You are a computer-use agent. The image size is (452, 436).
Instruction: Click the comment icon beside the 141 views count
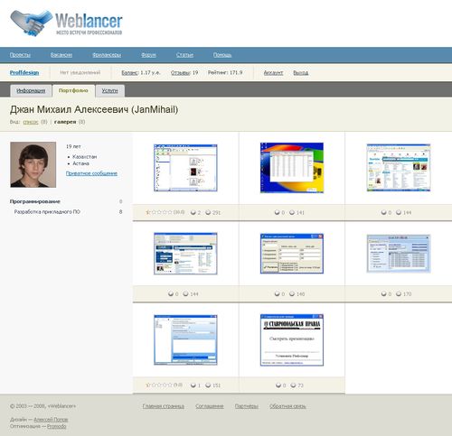[278, 212]
